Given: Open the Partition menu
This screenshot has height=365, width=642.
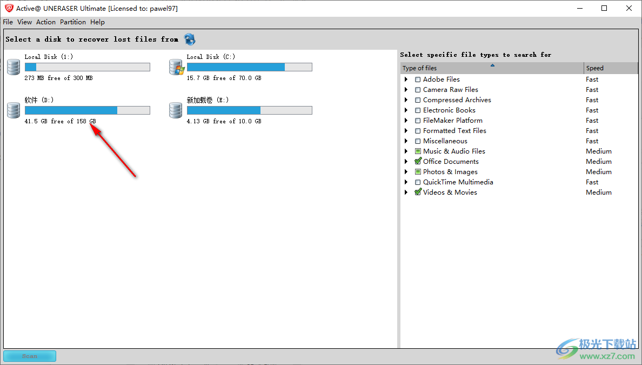Looking at the screenshot, I should [x=73, y=22].
